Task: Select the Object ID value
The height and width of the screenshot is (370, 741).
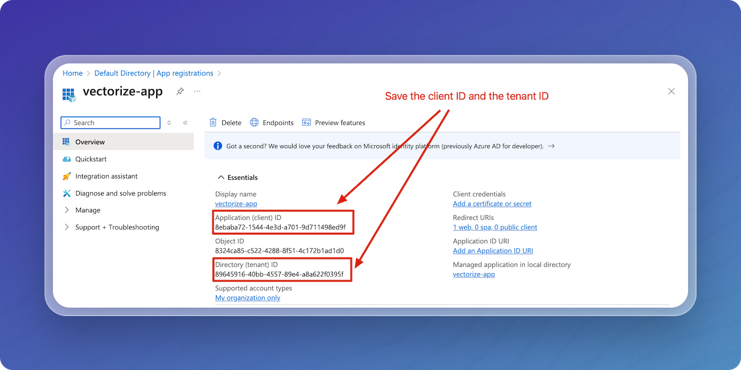Action: click(279, 251)
